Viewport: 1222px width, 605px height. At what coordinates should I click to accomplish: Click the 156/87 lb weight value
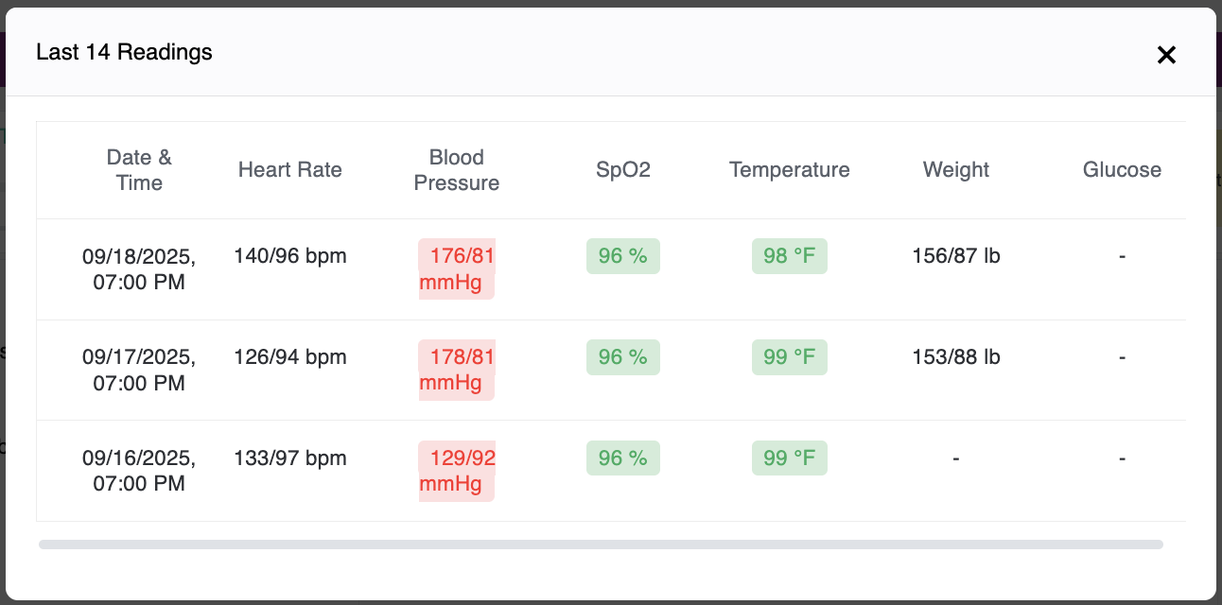[956, 256]
